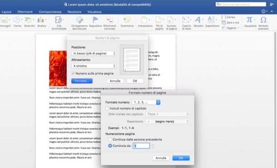Image resolution: width=277 pixels, height=168 pixels.
Task: Click Collegamento ipertestuale icon
Action: tap(79, 20)
